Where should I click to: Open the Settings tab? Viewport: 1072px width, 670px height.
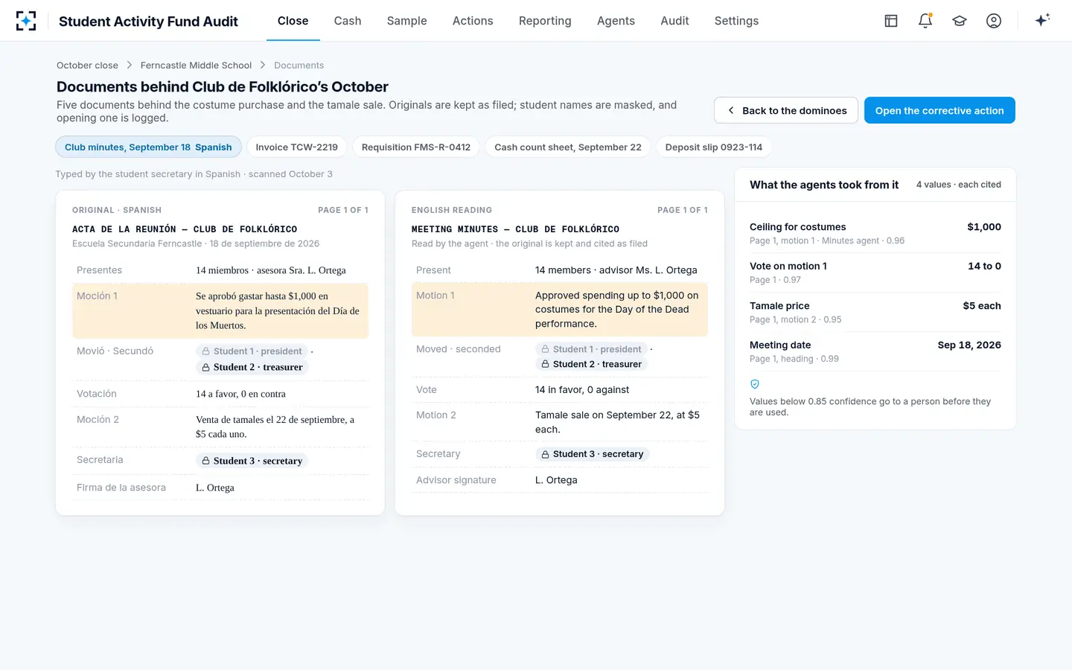tap(736, 21)
